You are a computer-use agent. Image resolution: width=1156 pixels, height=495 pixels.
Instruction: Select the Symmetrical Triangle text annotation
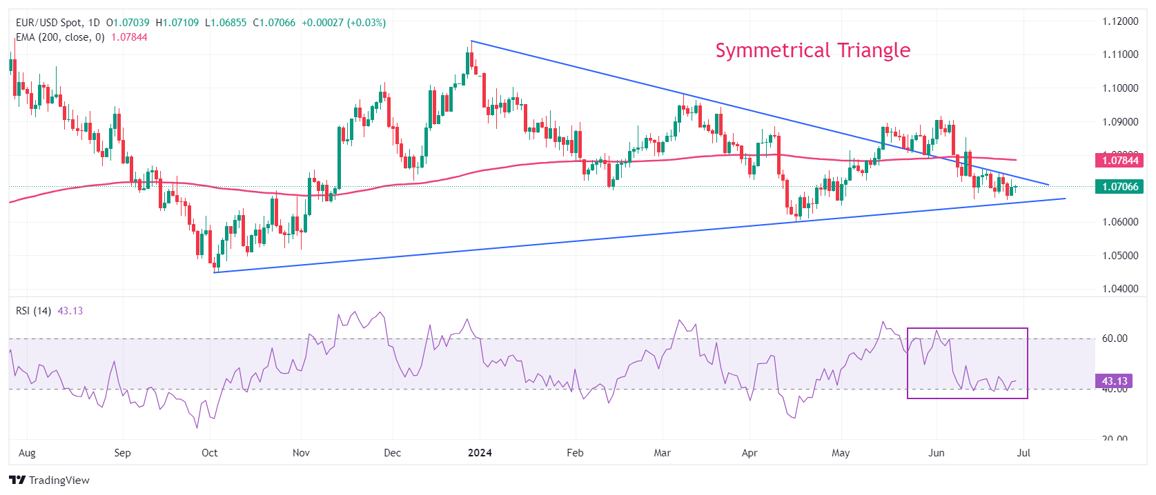pos(812,50)
